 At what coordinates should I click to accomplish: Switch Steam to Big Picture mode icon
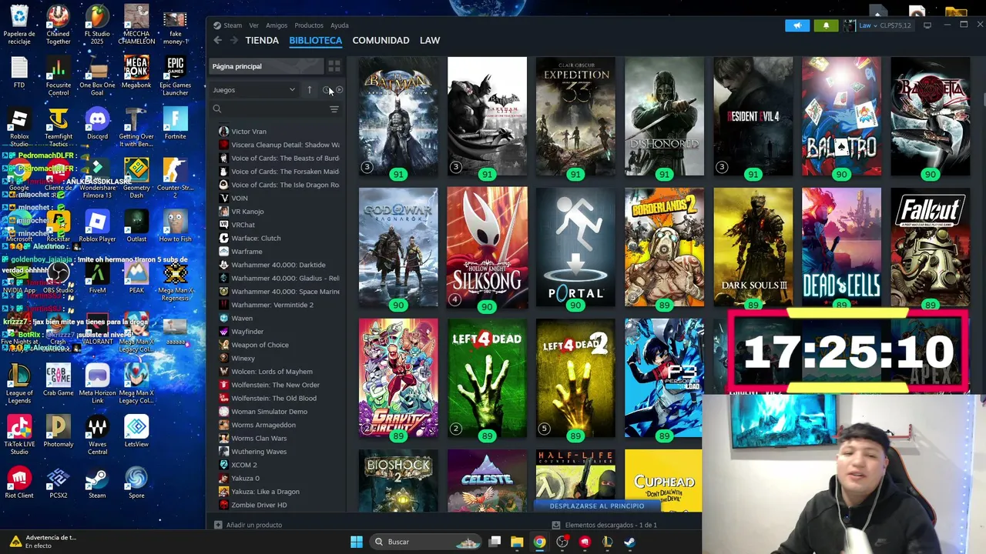927,25
